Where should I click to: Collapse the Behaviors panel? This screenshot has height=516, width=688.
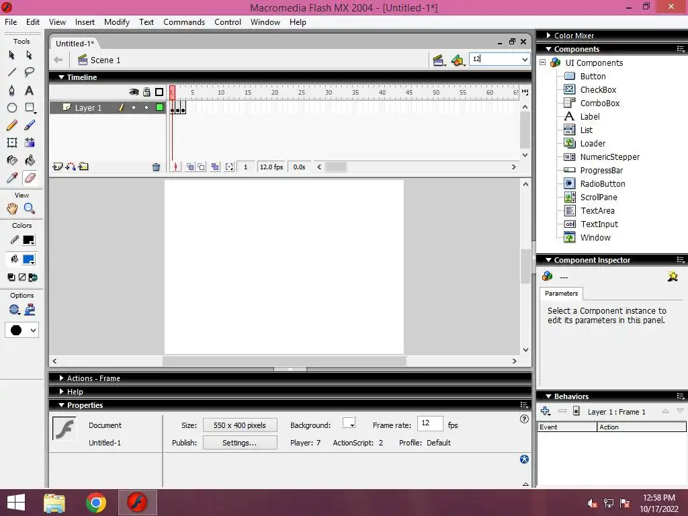tap(548, 396)
